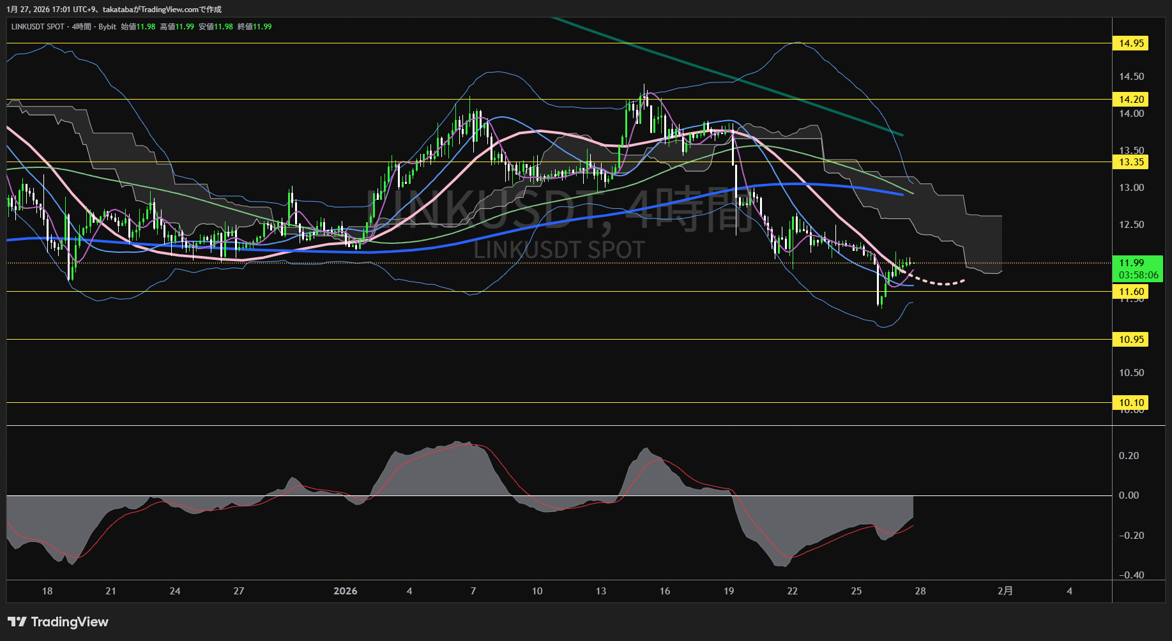Click the 03:58:06 candle countdown timer

pyautogui.click(x=1138, y=275)
